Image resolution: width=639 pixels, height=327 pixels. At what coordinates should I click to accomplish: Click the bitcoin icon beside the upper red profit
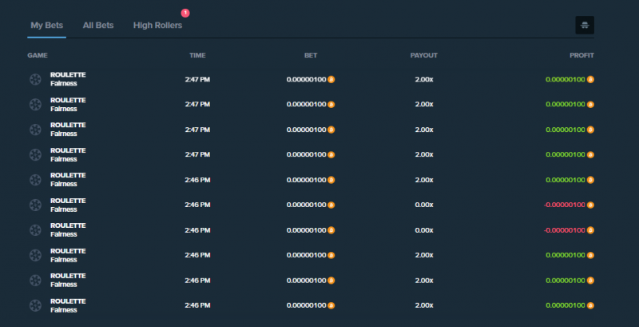click(x=590, y=205)
